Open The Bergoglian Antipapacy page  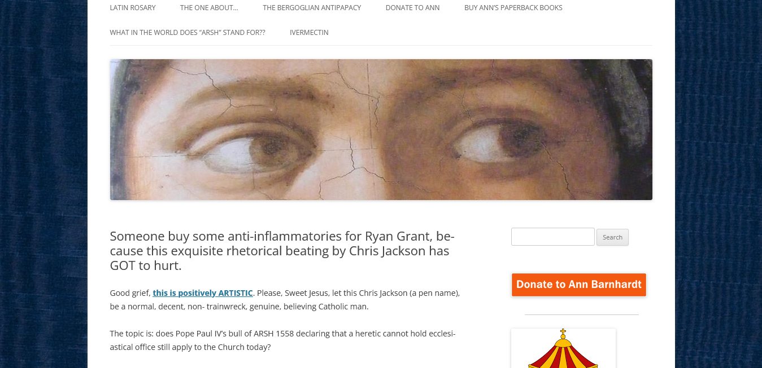click(x=312, y=8)
